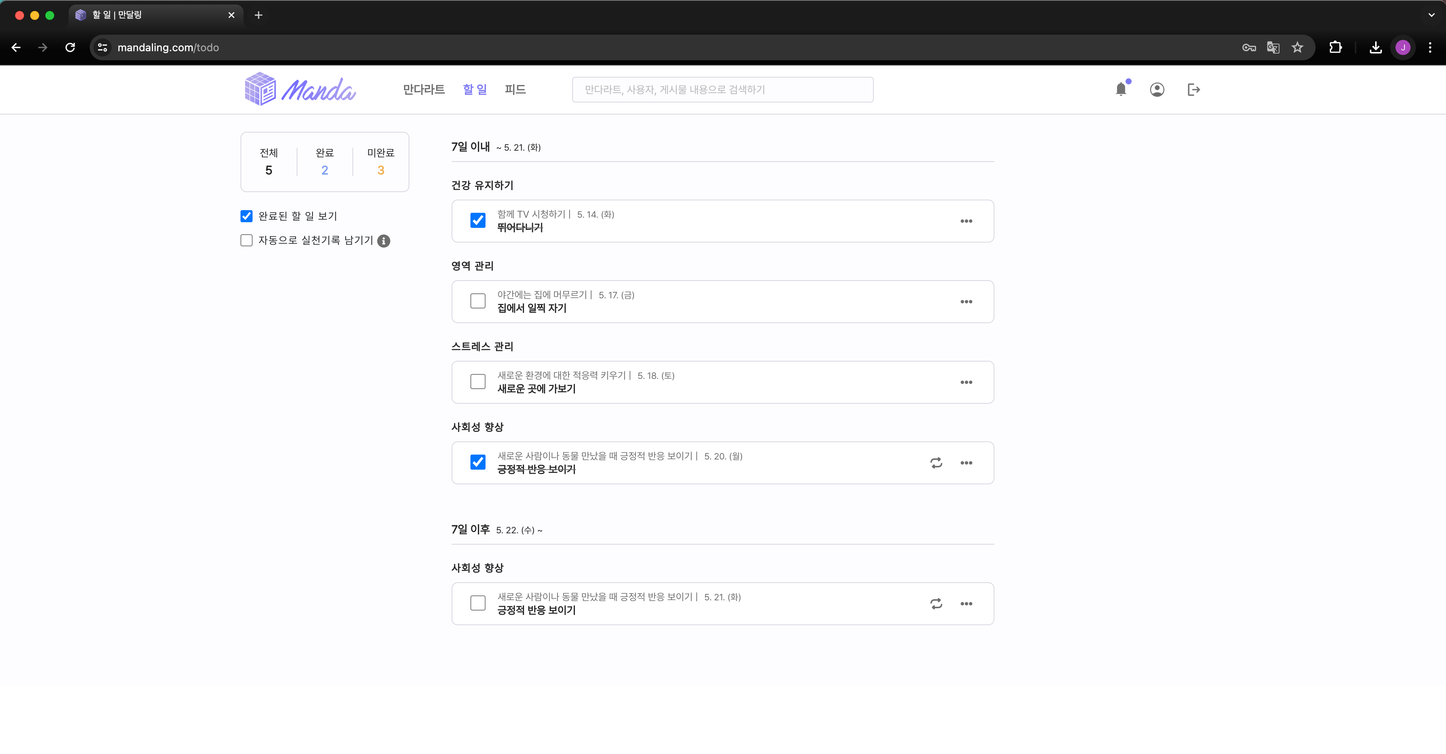Reload the page
1446x754 pixels.
coord(70,48)
